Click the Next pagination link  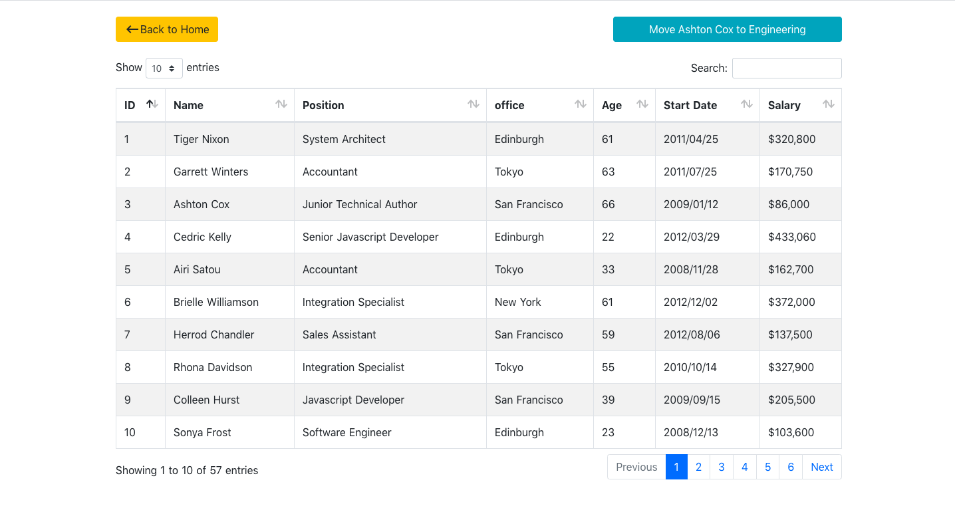click(821, 467)
